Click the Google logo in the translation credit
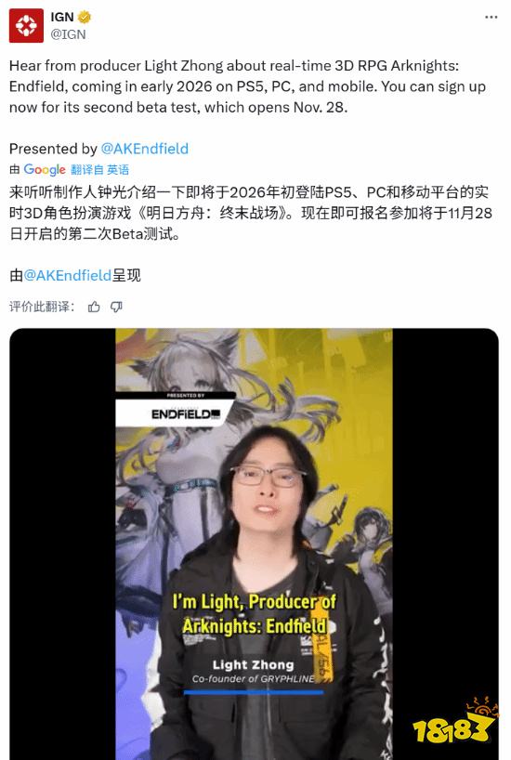Image resolution: width=511 pixels, height=760 pixels. 44,170
